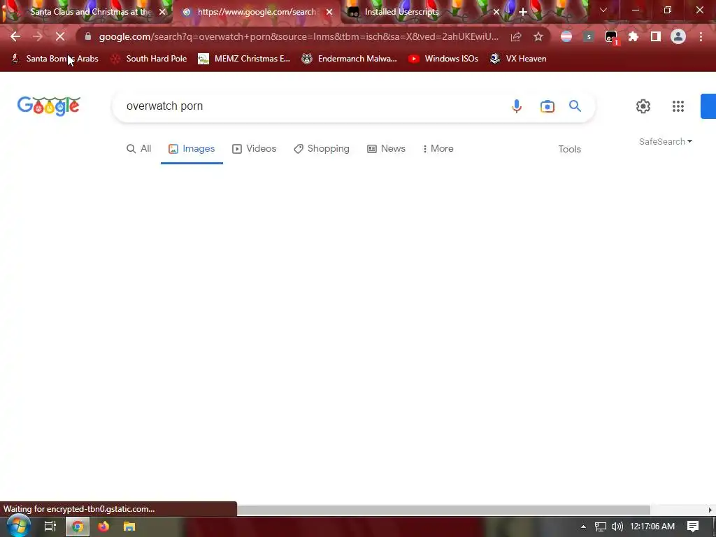This screenshot has height=537, width=716.
Task: Click the horizontal scrollbar thumb
Action: click(x=443, y=510)
